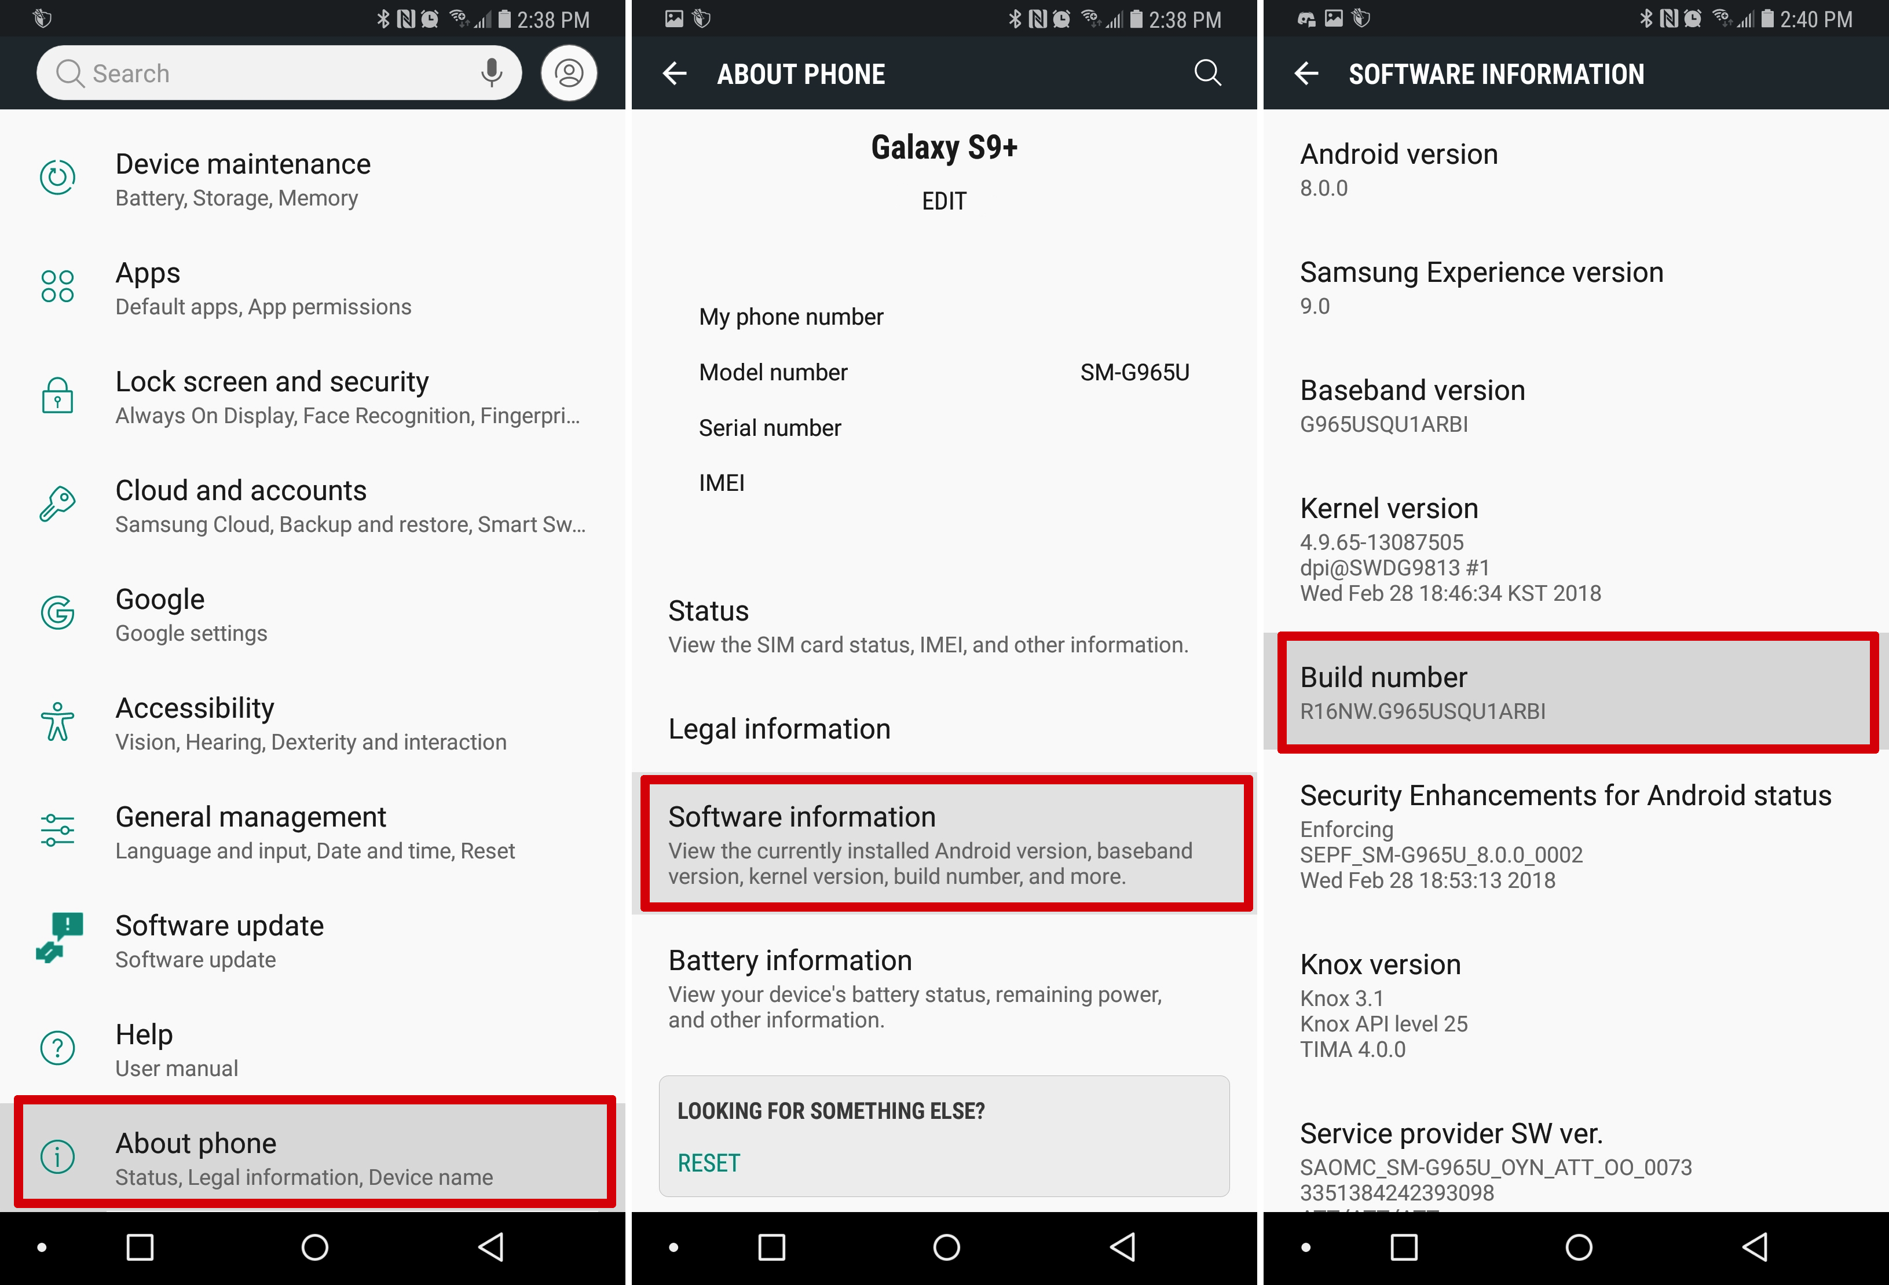Tap the Cloud and accounts icon
The width and height of the screenshot is (1889, 1285).
[x=57, y=502]
